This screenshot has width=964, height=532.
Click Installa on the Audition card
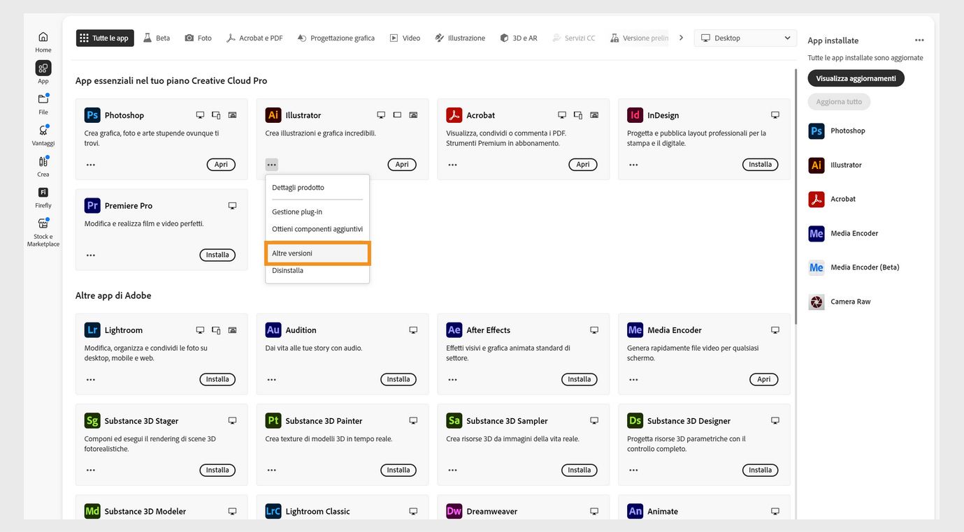[x=398, y=380]
